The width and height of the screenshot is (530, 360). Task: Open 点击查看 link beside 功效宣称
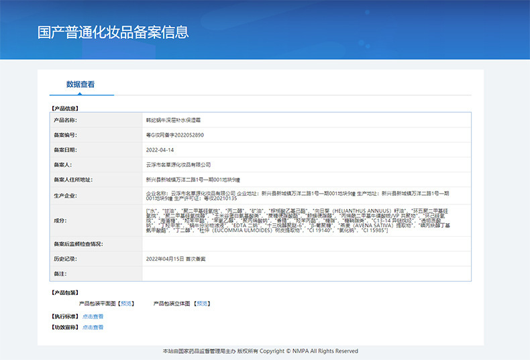pos(93,327)
